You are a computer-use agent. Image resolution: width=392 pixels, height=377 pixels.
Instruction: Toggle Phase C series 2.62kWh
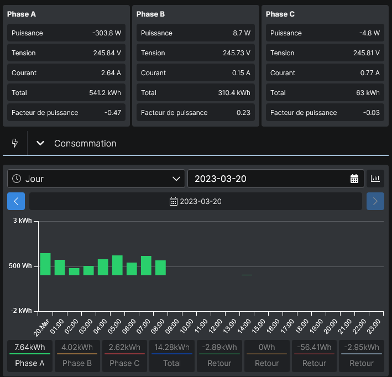[124, 356]
